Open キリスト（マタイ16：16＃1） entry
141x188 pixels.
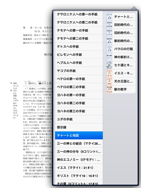click(79, 176)
